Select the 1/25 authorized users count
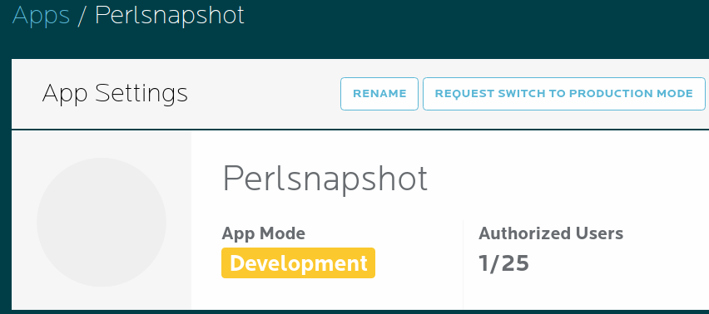 tap(503, 263)
